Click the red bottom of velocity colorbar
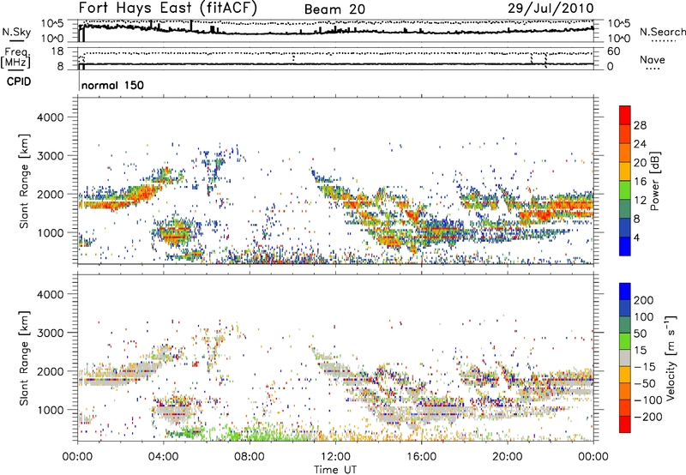The height and width of the screenshot is (475, 686). pyautogui.click(x=625, y=424)
